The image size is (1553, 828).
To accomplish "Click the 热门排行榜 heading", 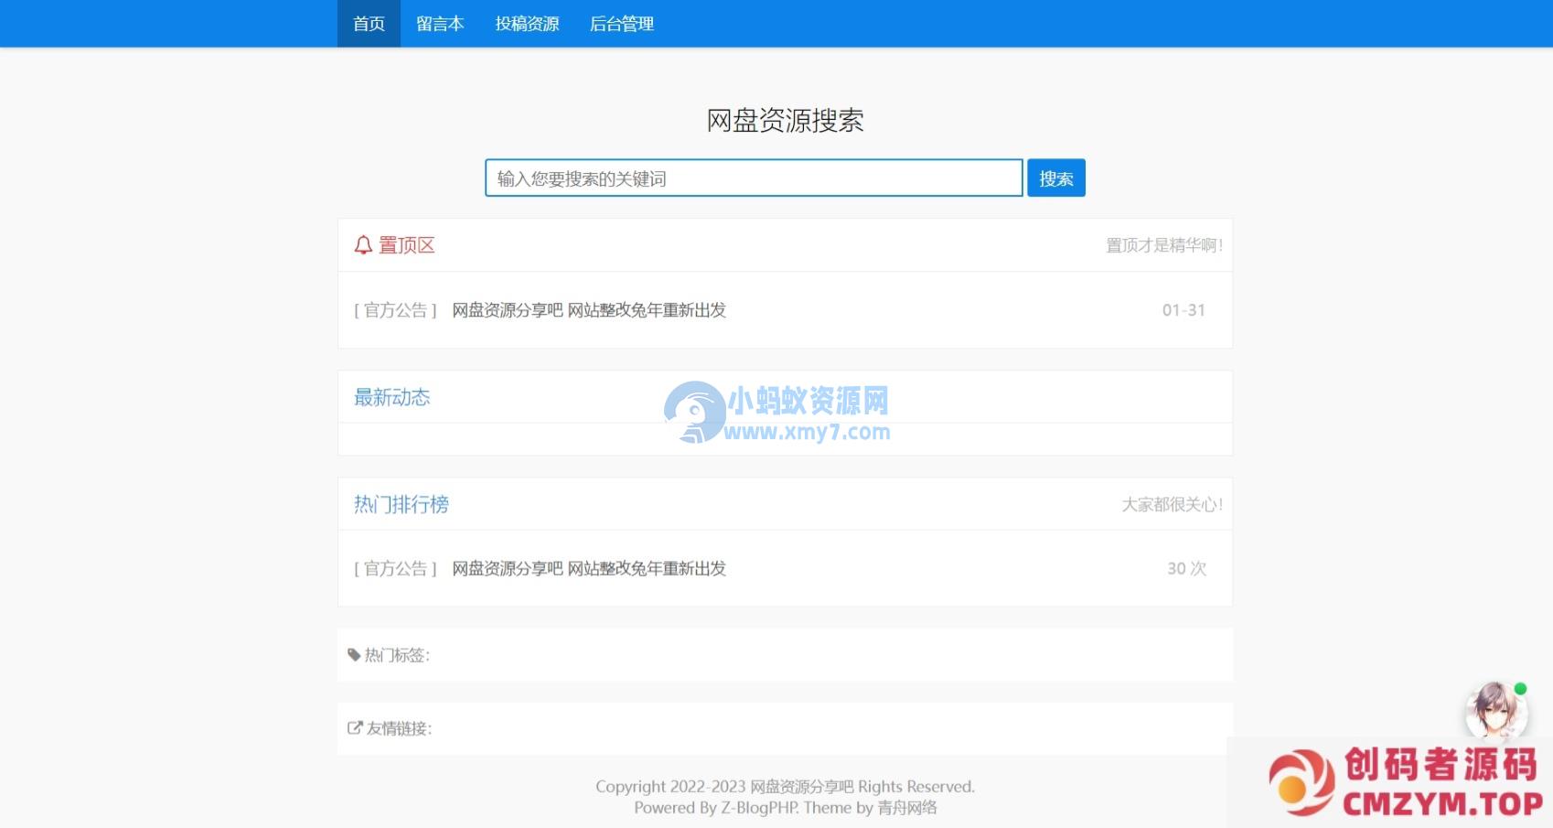I will (401, 504).
